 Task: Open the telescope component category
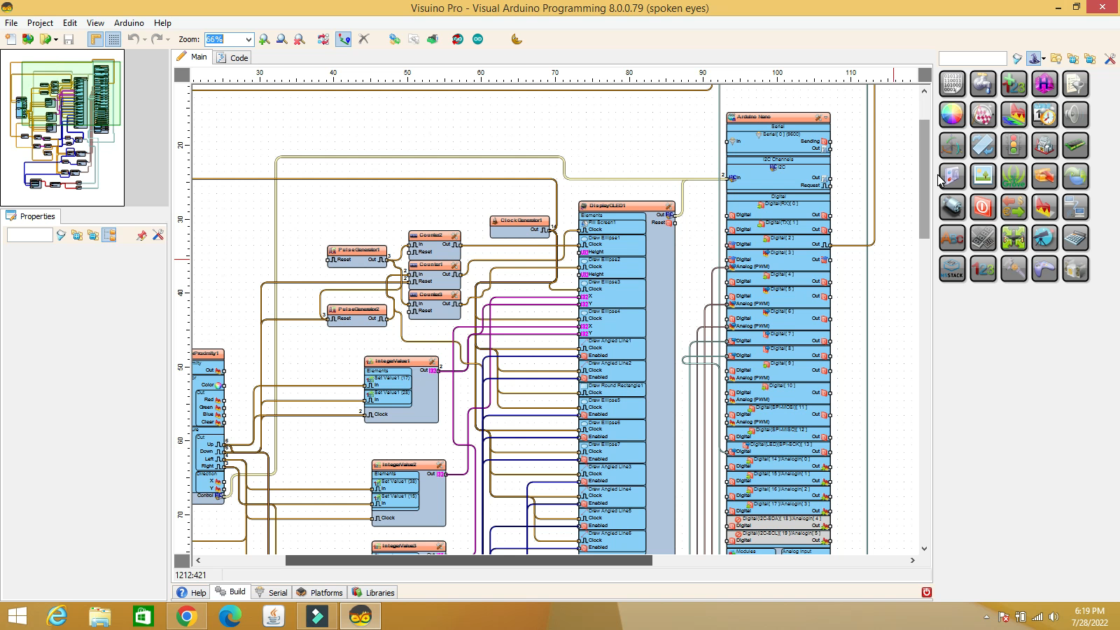coord(1044,238)
